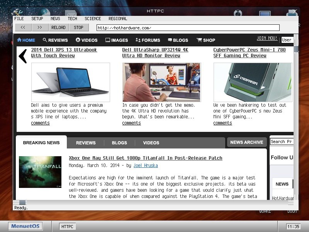
Task: Click the RELOAD button
Action: (59, 27)
